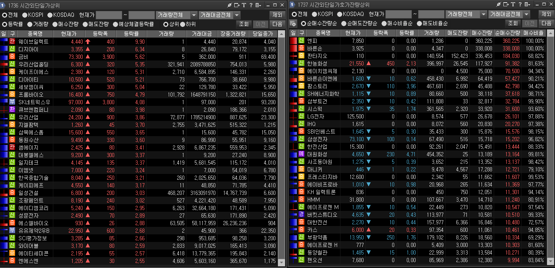555x268 pixels.
Task: Open help question mark in window 1737
Action: pos(519,5)
